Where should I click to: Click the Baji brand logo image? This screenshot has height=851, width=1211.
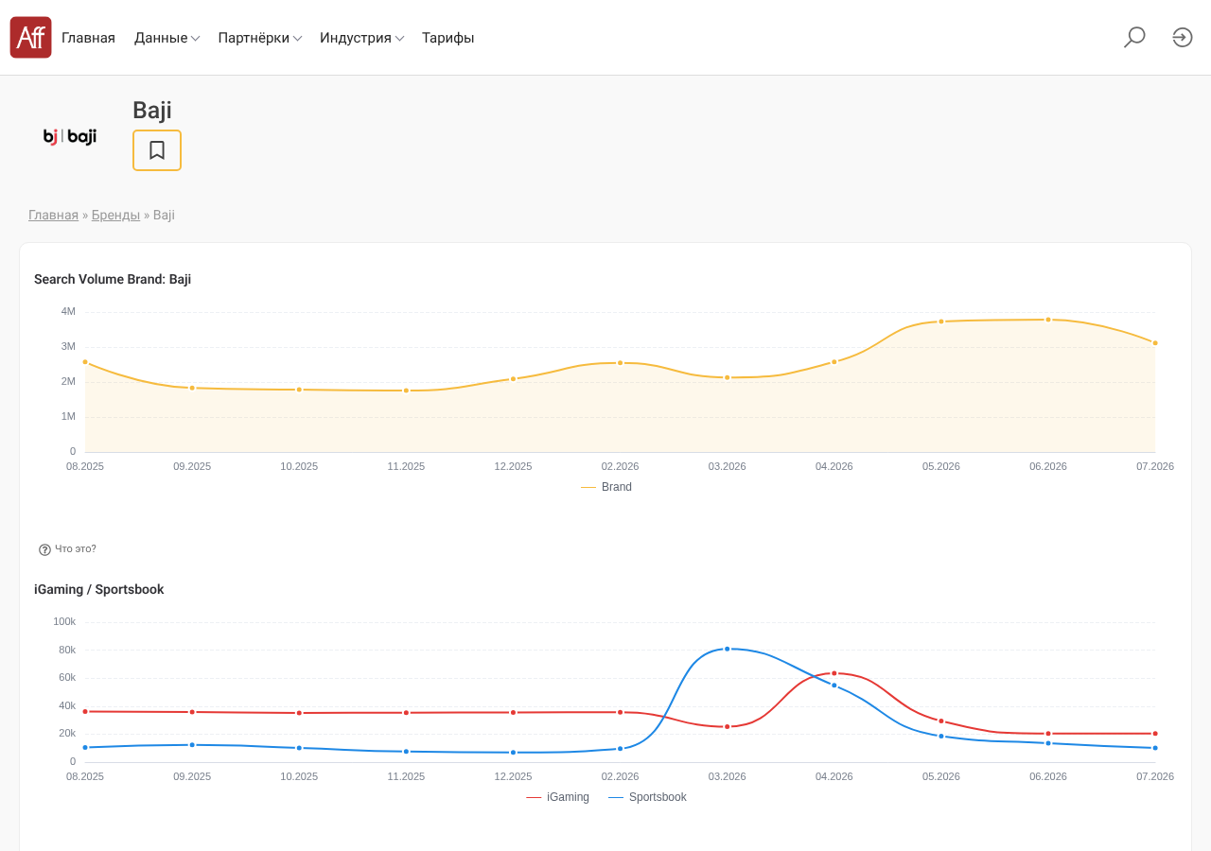tap(70, 137)
